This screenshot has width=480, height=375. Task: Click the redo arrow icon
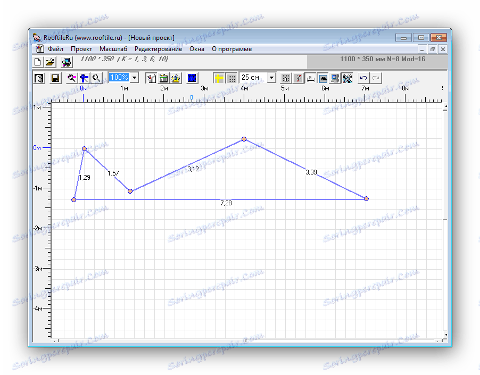click(x=376, y=78)
